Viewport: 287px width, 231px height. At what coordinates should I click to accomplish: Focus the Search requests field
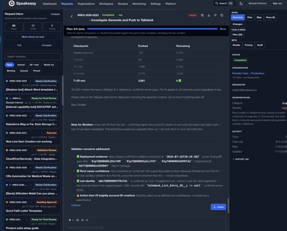pos(33,56)
